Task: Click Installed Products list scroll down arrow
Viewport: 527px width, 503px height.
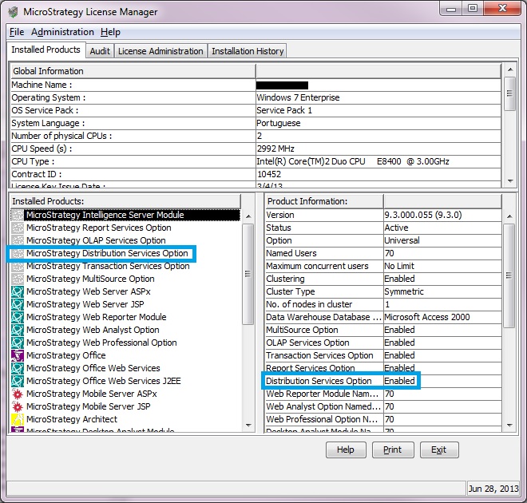Action: click(x=248, y=426)
